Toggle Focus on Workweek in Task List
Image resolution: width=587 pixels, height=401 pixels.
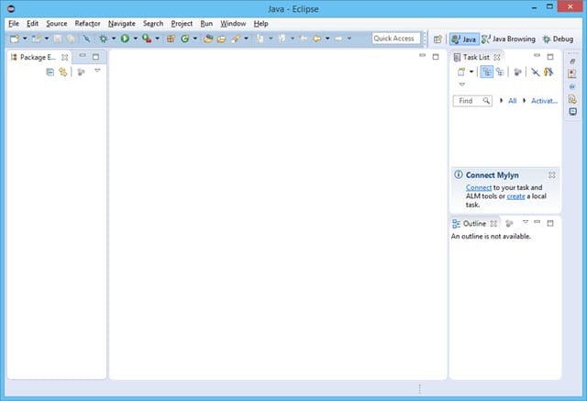(536, 72)
